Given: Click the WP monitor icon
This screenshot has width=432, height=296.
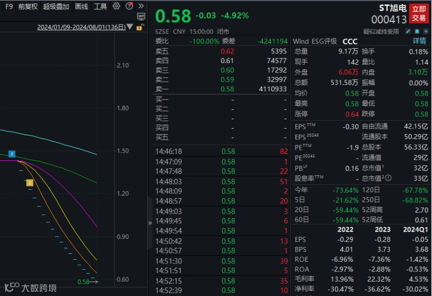Looking at the screenshot, I should (x=141, y=17).
